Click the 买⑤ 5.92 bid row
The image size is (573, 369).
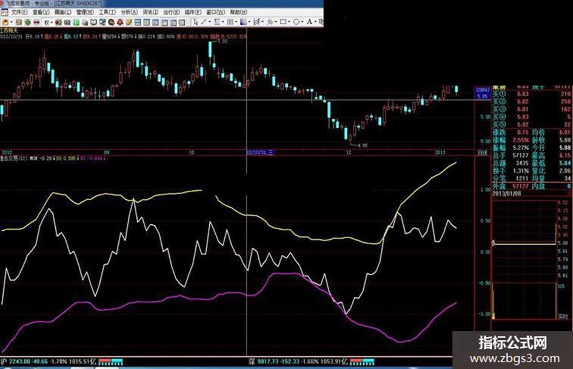point(532,125)
